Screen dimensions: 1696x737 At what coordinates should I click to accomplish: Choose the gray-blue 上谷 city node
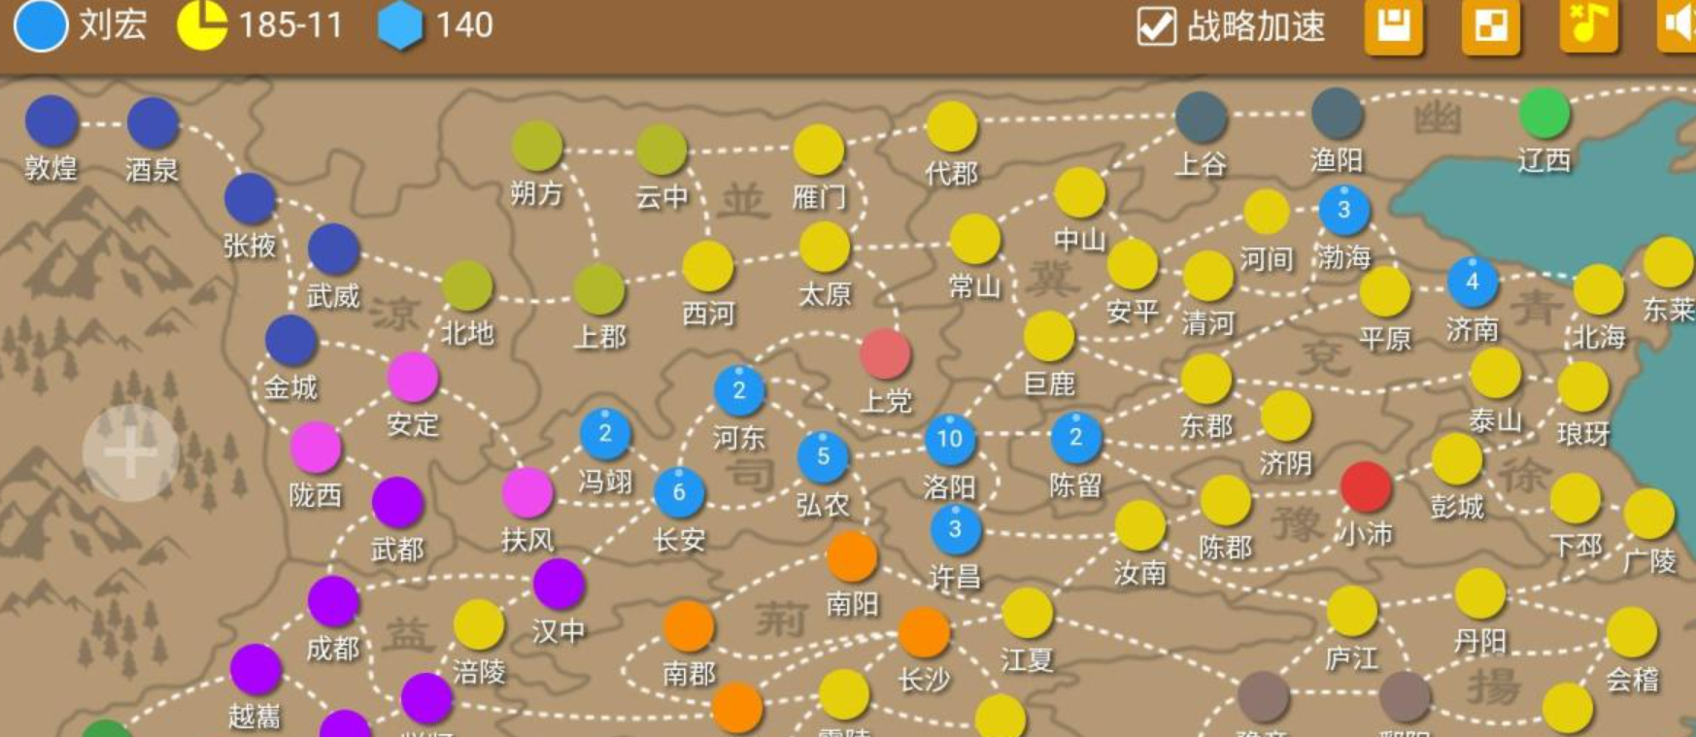pos(1201,117)
